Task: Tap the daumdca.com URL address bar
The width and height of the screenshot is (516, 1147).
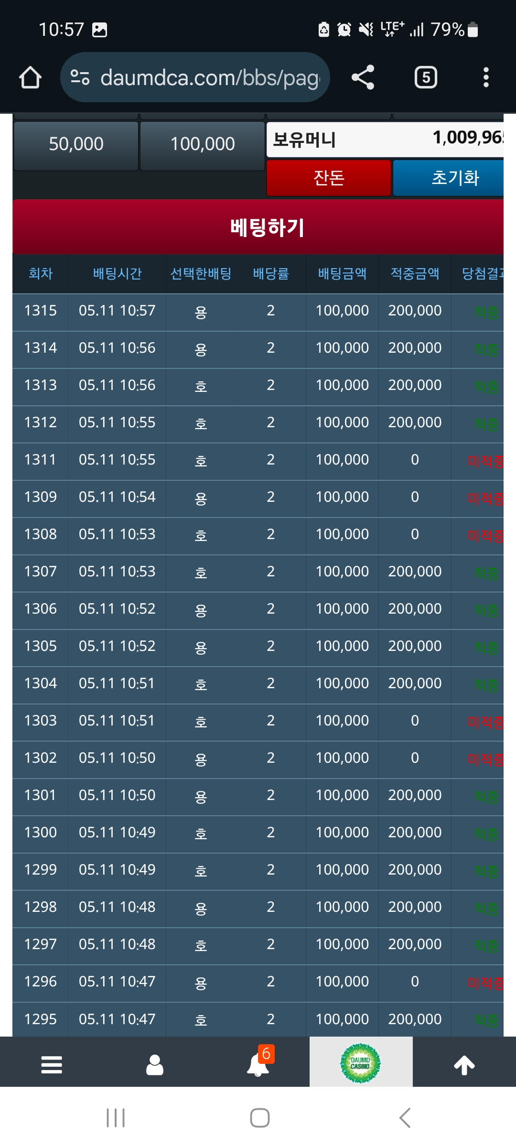Action: (x=195, y=77)
